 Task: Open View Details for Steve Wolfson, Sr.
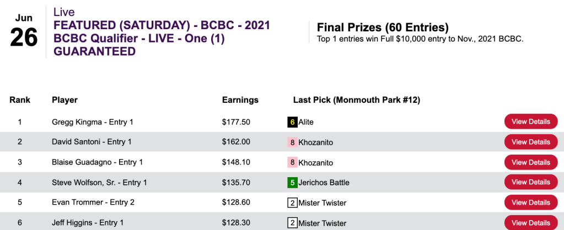pyautogui.click(x=530, y=183)
